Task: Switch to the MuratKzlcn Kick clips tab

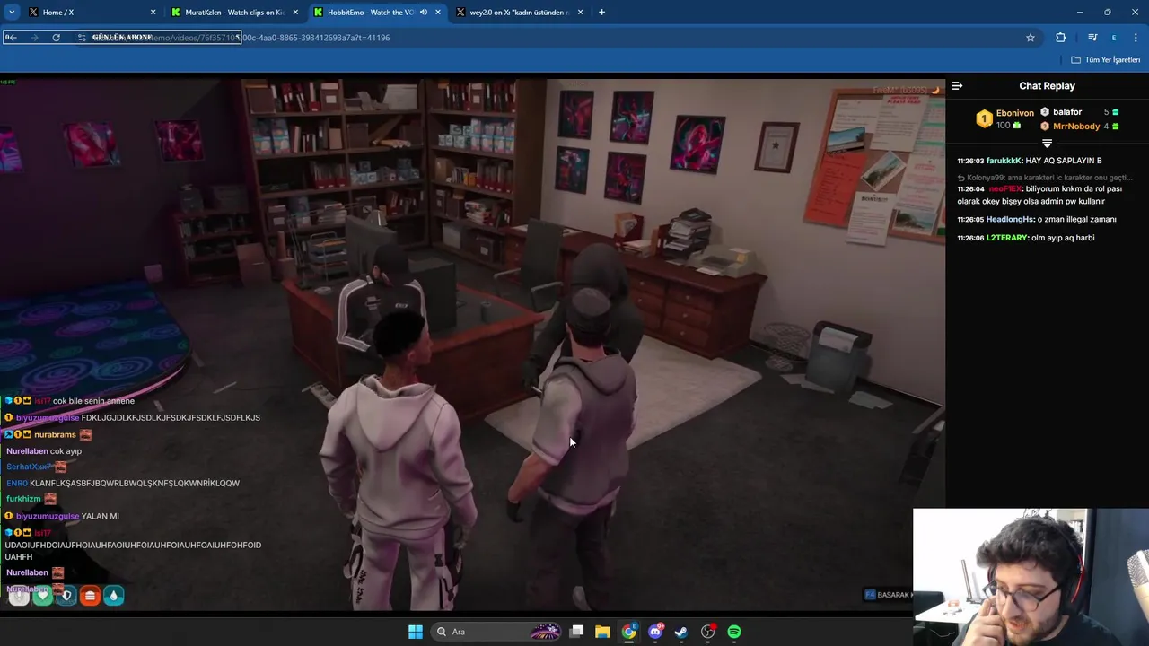Action: 233,13
